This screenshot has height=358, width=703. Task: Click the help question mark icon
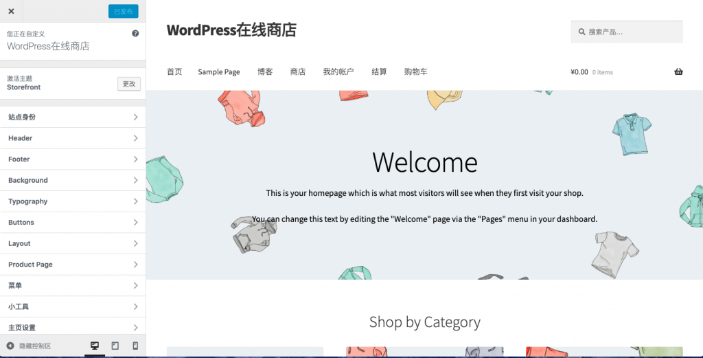pyautogui.click(x=135, y=33)
